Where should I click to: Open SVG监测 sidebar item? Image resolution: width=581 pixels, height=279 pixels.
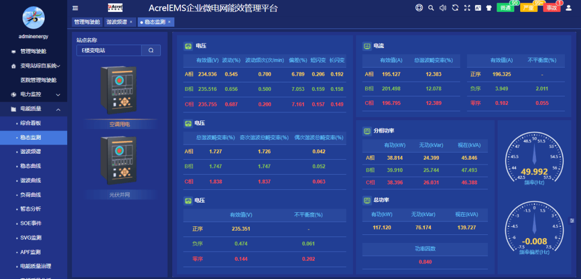[33, 238]
